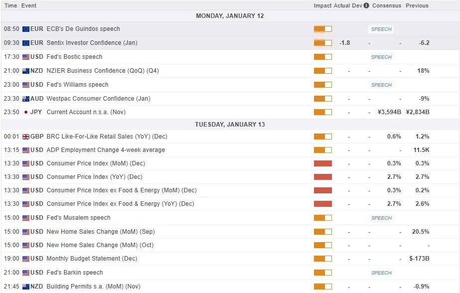Click the red high-impact indicator for Consumer Price Index (YoY)
Viewport: 460px width, 293px height.
coord(322,176)
